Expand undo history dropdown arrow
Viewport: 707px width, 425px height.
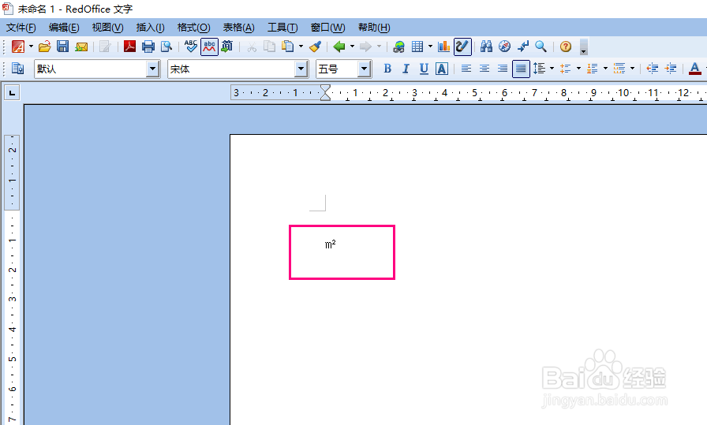pos(352,47)
